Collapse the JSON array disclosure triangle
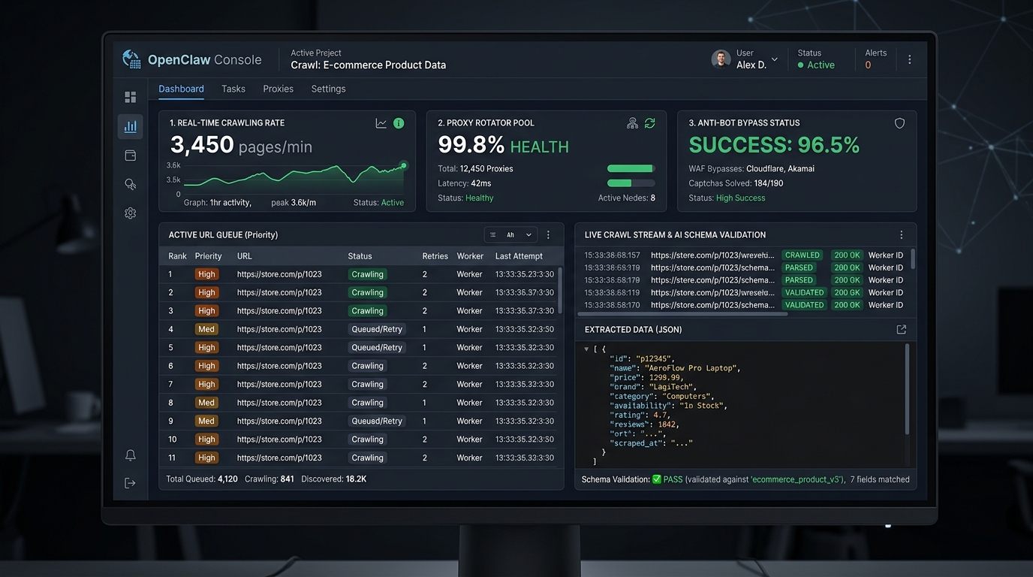The height and width of the screenshot is (577, 1033). [x=586, y=349]
